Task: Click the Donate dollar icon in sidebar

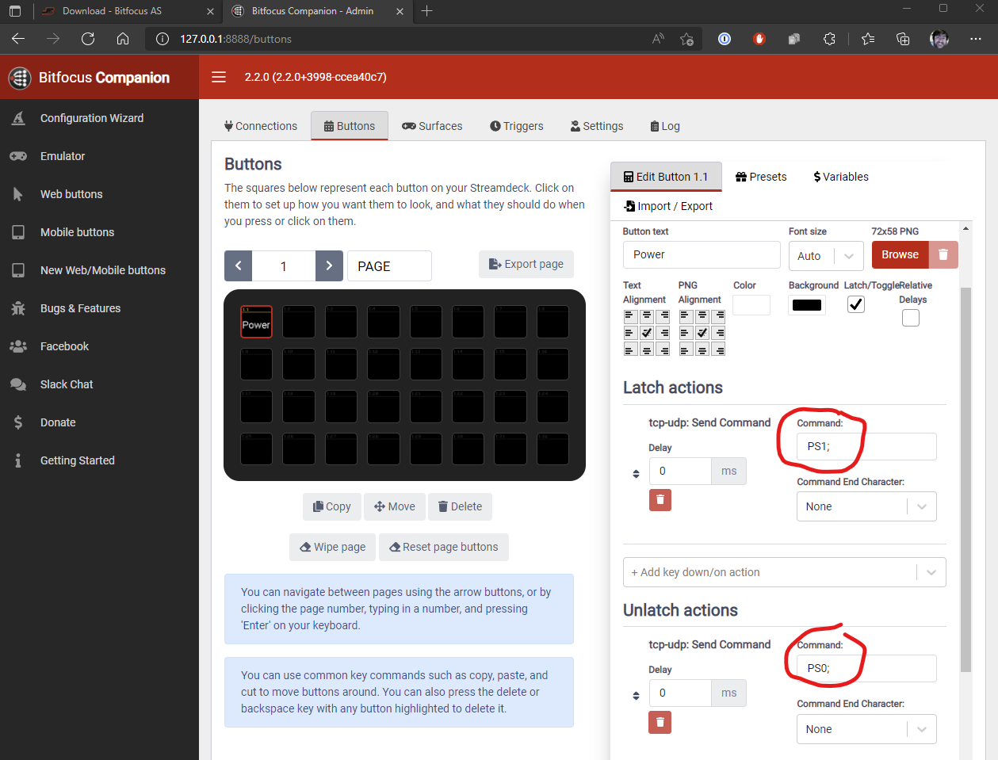Action: click(18, 422)
